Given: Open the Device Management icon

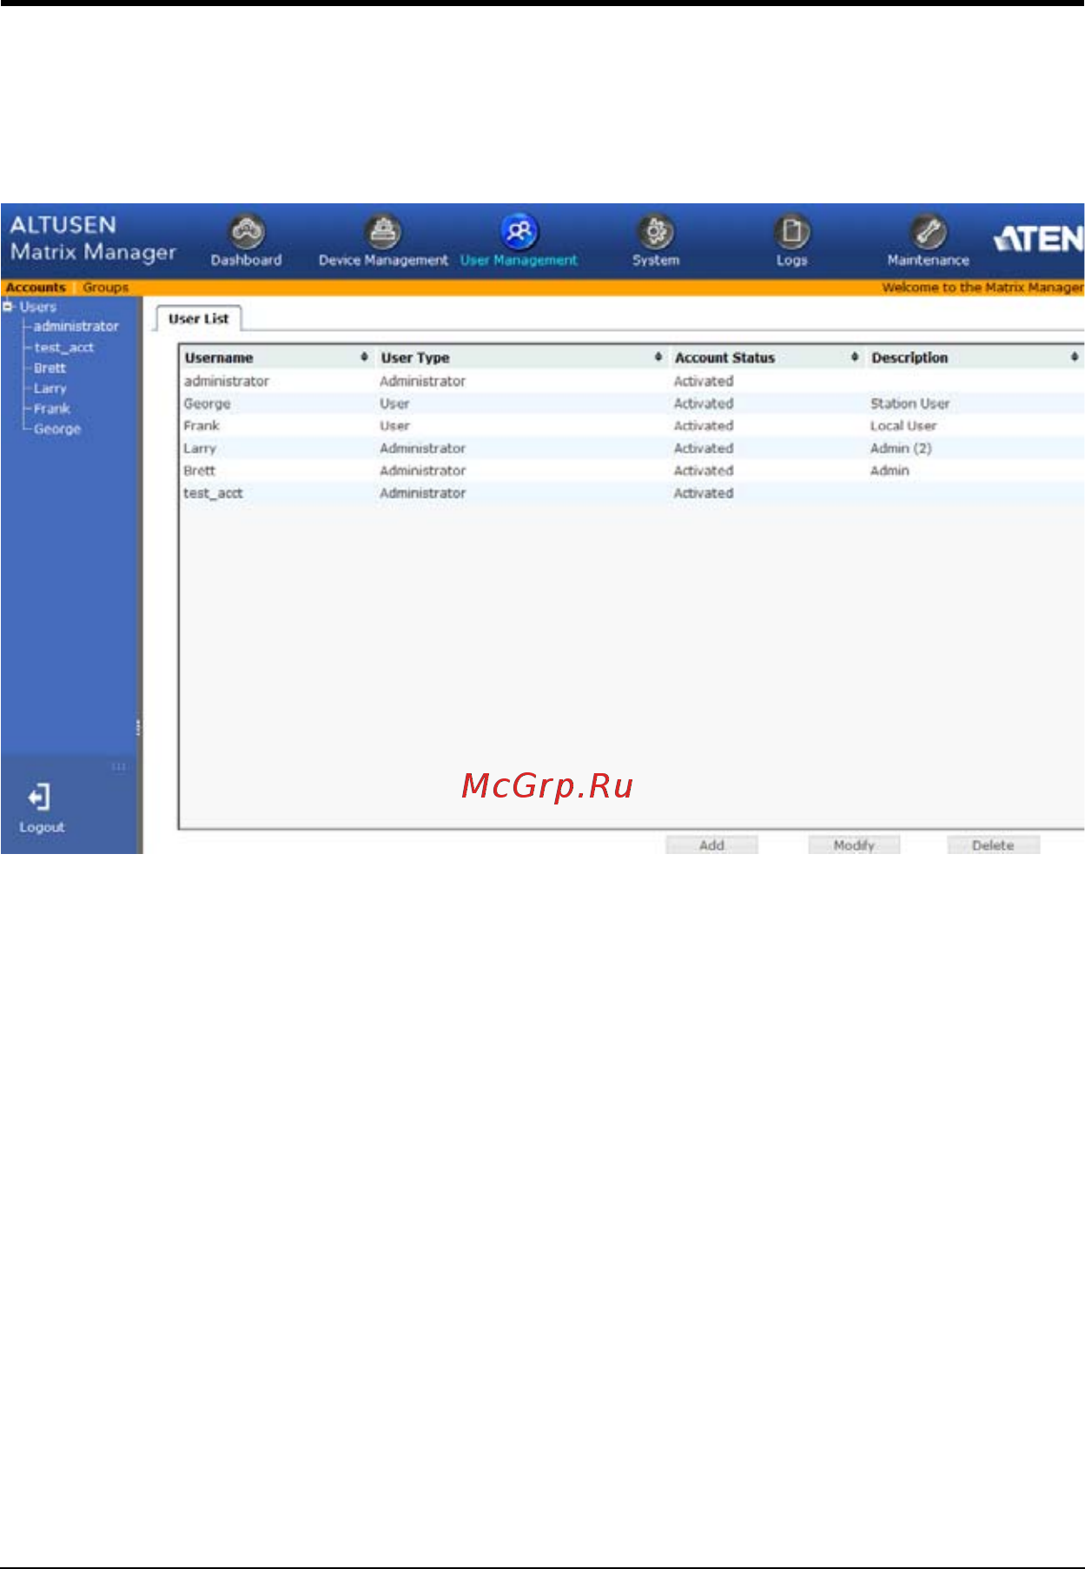Looking at the screenshot, I should (383, 232).
